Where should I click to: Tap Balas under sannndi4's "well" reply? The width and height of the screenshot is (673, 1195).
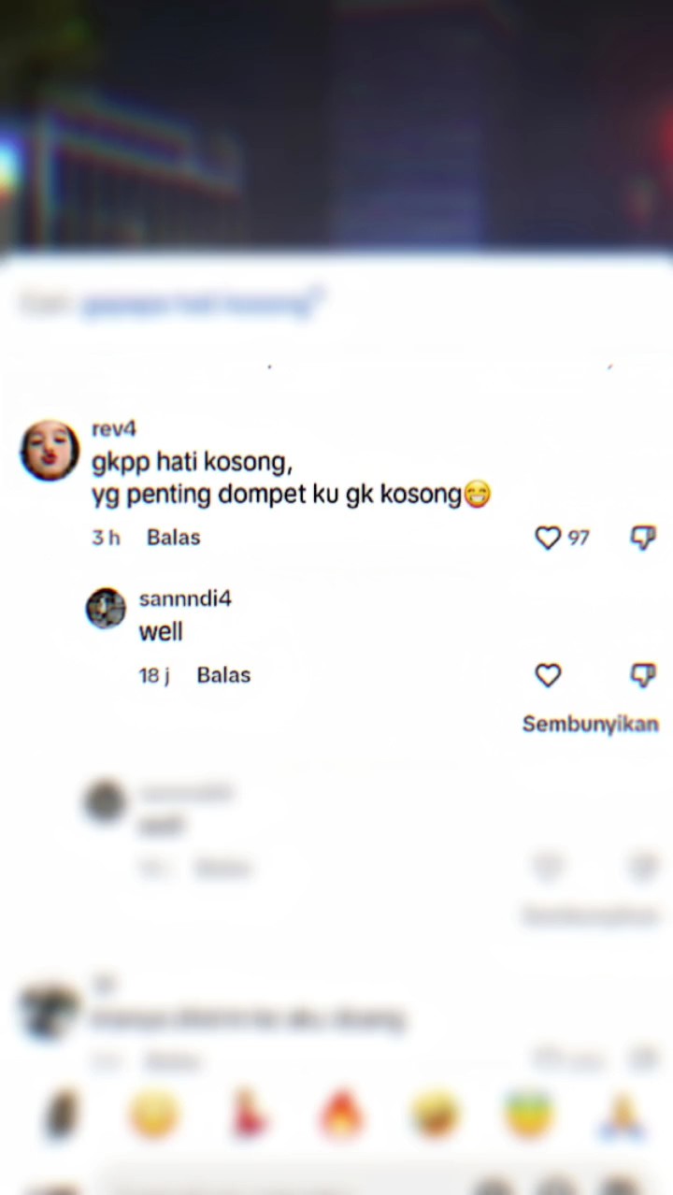click(223, 675)
